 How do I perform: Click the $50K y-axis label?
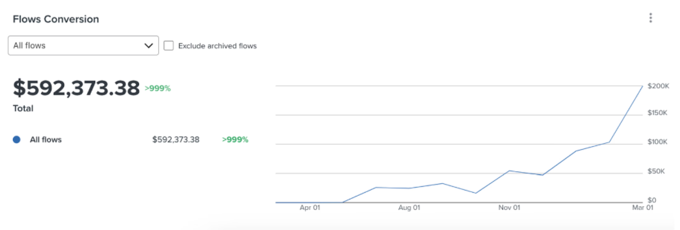(x=656, y=171)
